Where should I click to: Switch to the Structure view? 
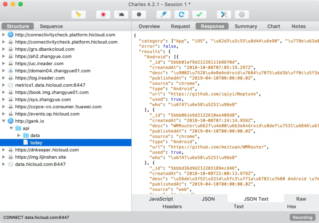(x=18, y=26)
